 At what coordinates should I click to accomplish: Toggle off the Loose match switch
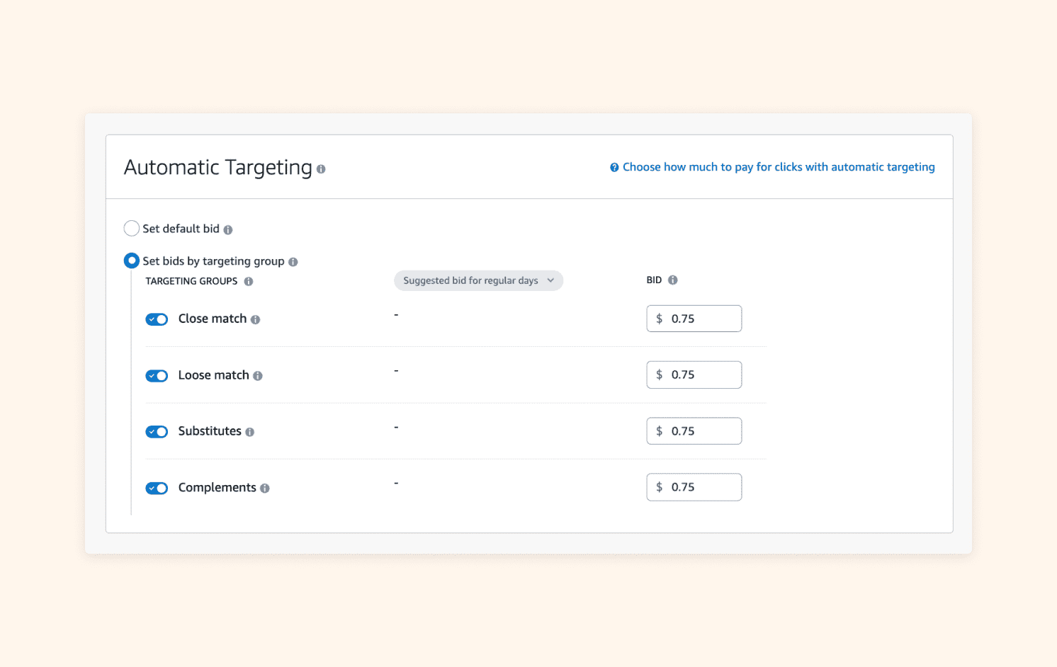[157, 376]
